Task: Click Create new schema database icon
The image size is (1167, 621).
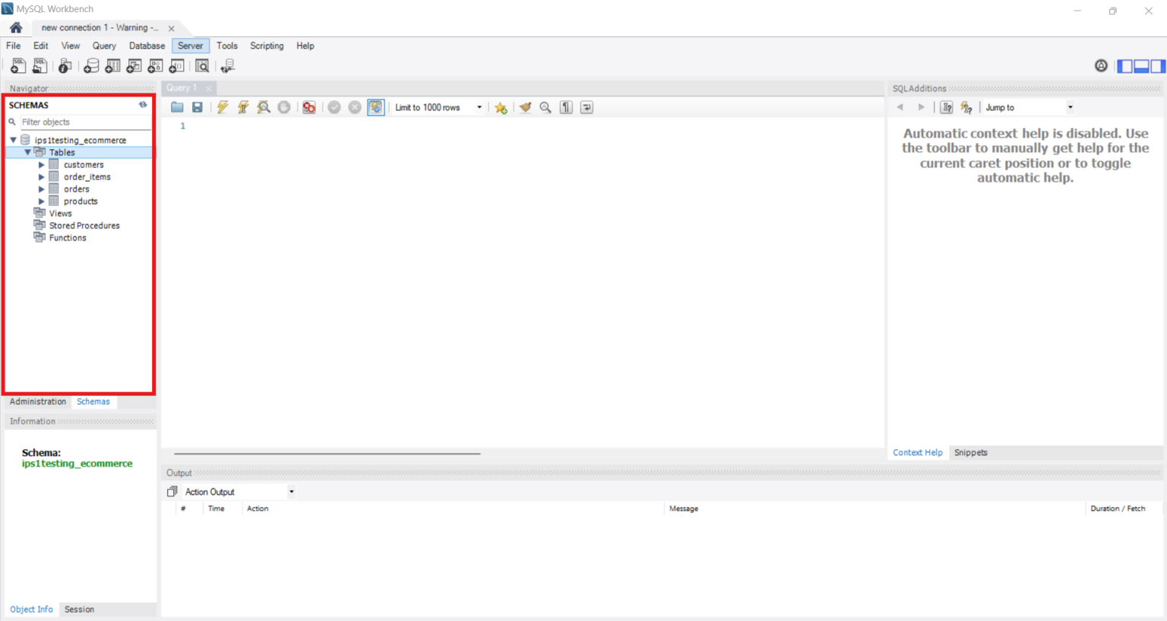Action: coord(91,66)
